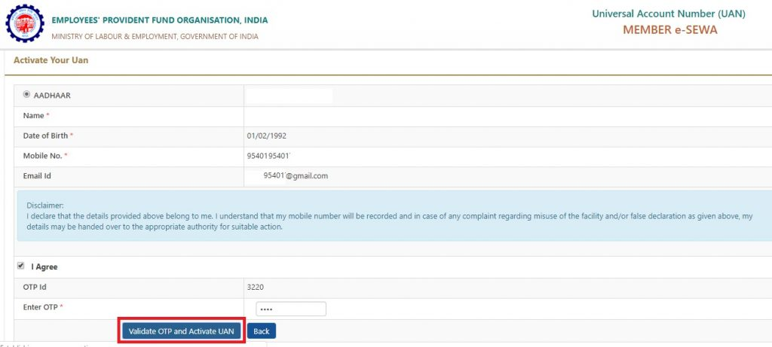
Task: Click the date of birth value 01/02/1992
Action: tap(266, 136)
